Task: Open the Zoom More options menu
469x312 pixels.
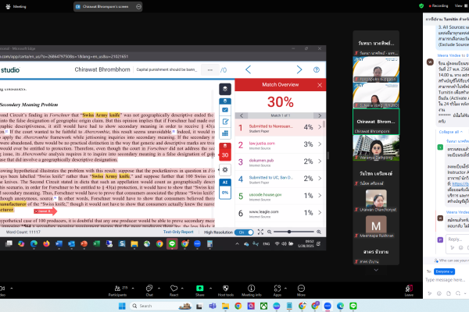Action: 301,290
